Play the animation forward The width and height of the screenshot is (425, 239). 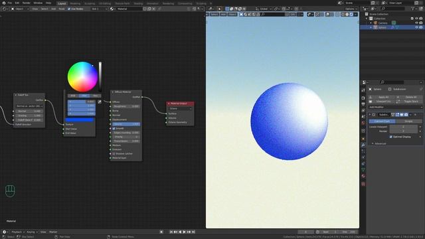pos(185,232)
